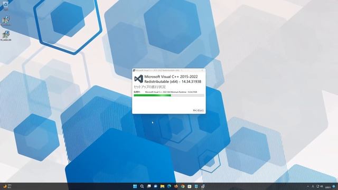The width and height of the screenshot is (338, 190).
Task: Open the clock and calendar flyout
Action: tap(328, 187)
